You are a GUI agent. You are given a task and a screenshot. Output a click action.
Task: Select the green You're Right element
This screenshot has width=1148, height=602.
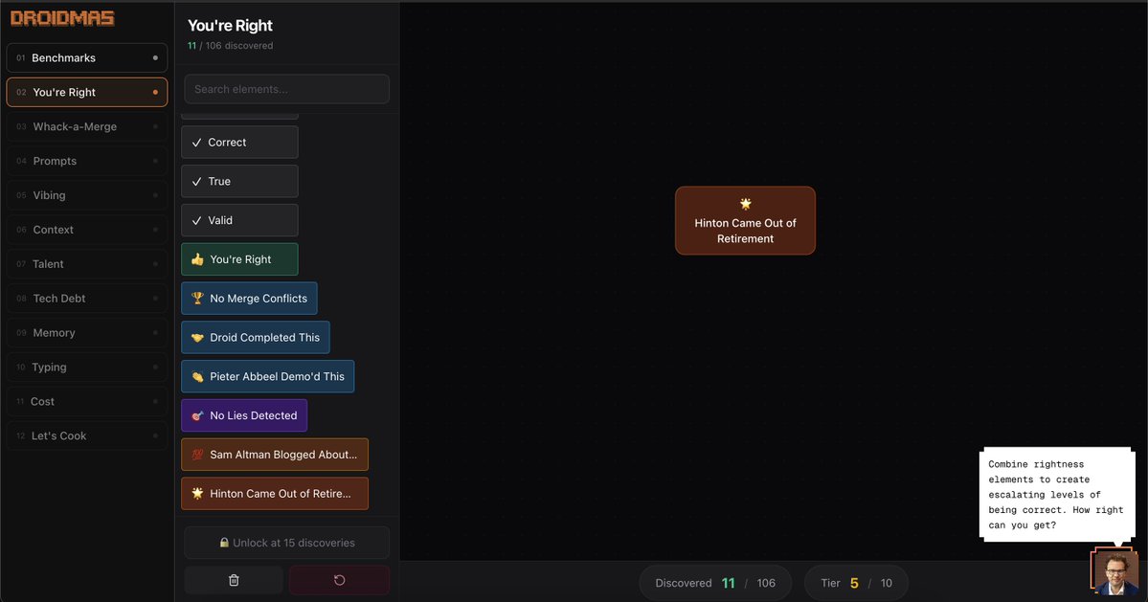click(x=239, y=259)
